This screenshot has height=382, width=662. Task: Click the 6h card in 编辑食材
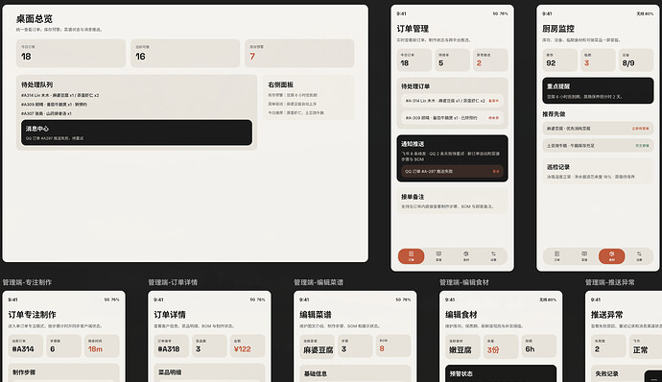[539, 346]
